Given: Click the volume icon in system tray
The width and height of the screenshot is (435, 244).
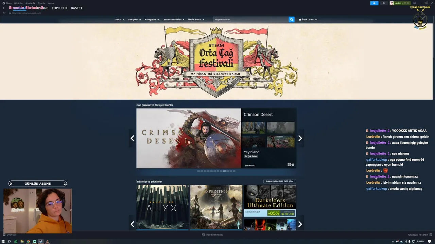Looking at the screenshot, I should tap(405, 241).
